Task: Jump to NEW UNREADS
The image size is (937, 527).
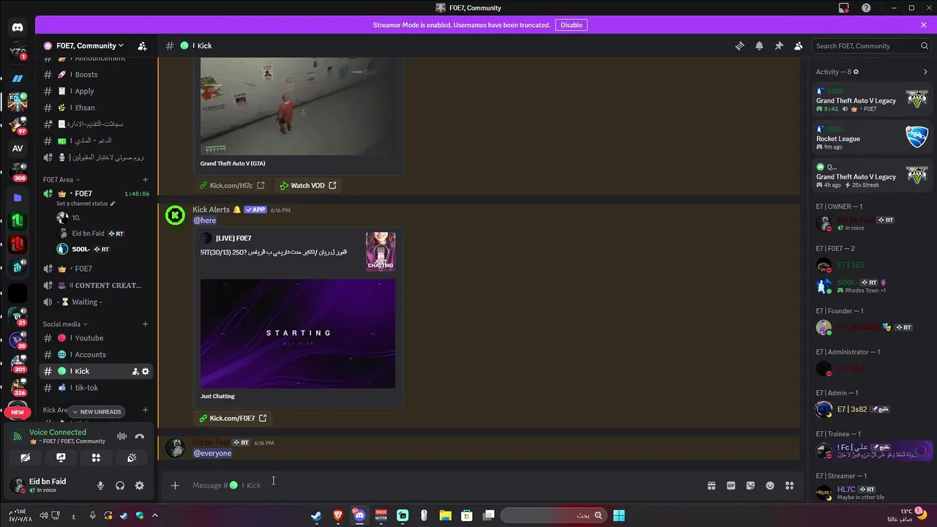Action: [97, 411]
